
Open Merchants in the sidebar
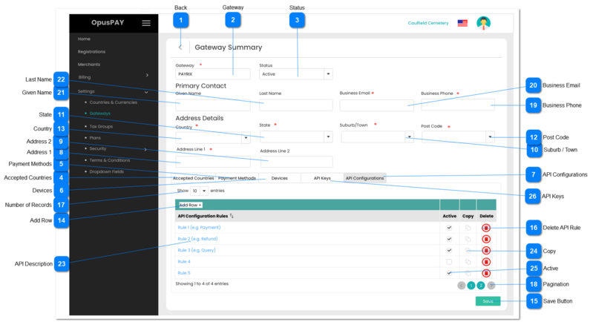pyautogui.click(x=89, y=65)
